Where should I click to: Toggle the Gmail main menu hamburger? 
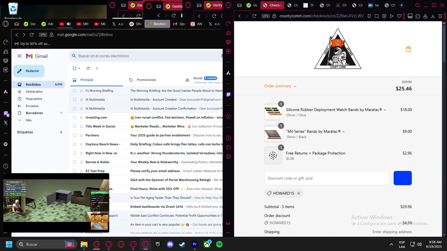point(19,56)
